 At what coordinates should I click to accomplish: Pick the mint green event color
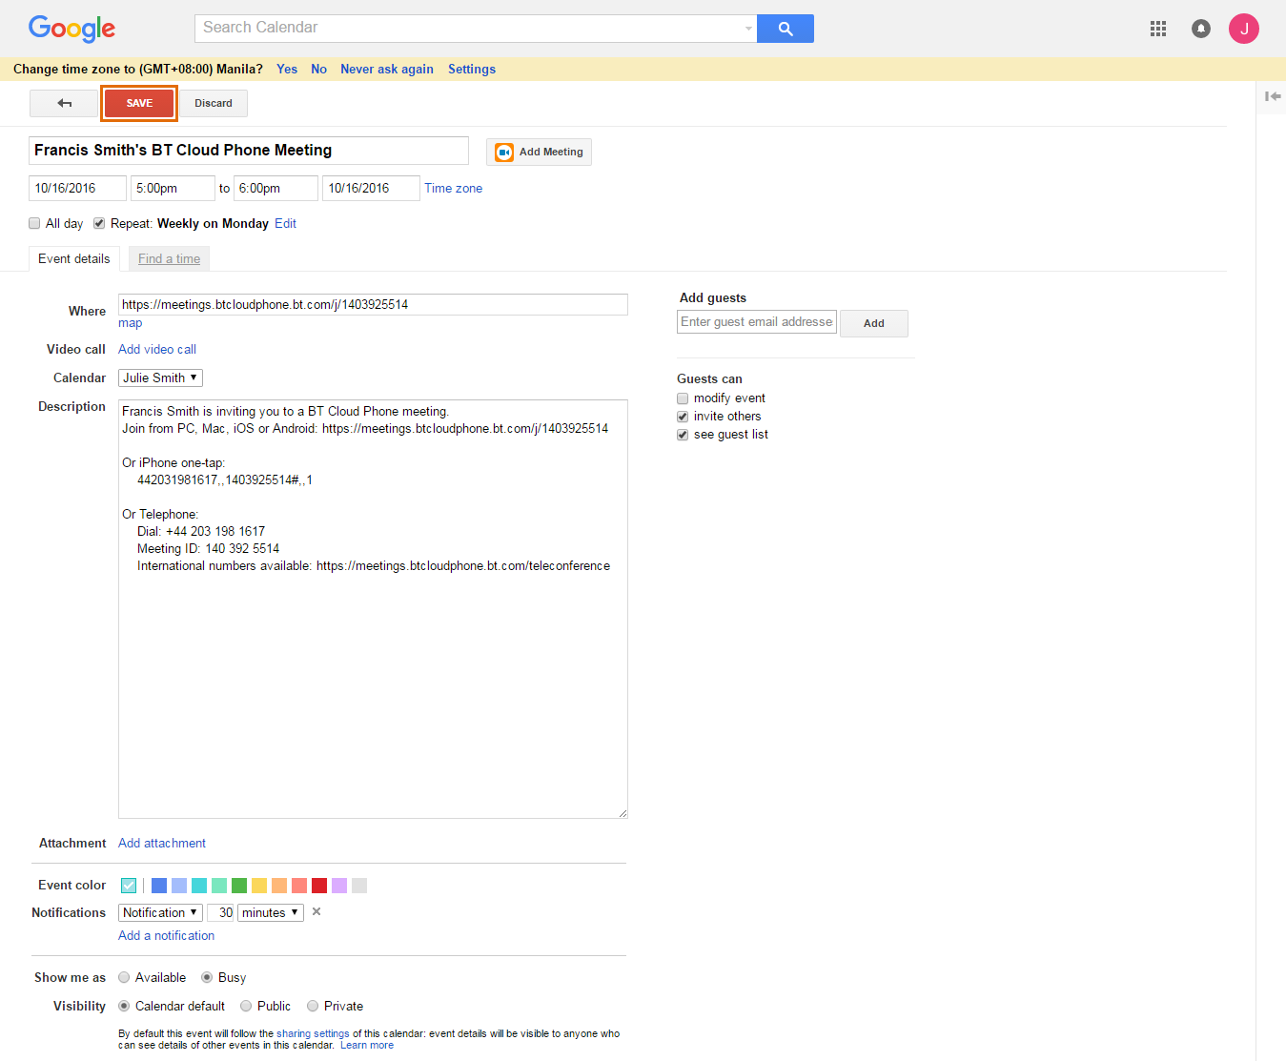(x=219, y=886)
